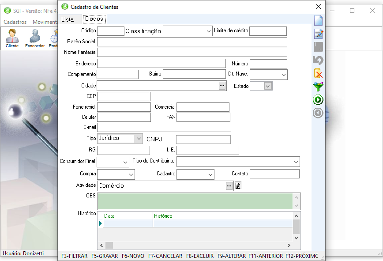
Task: Expand the Estado dropdown
Action: click(268, 86)
